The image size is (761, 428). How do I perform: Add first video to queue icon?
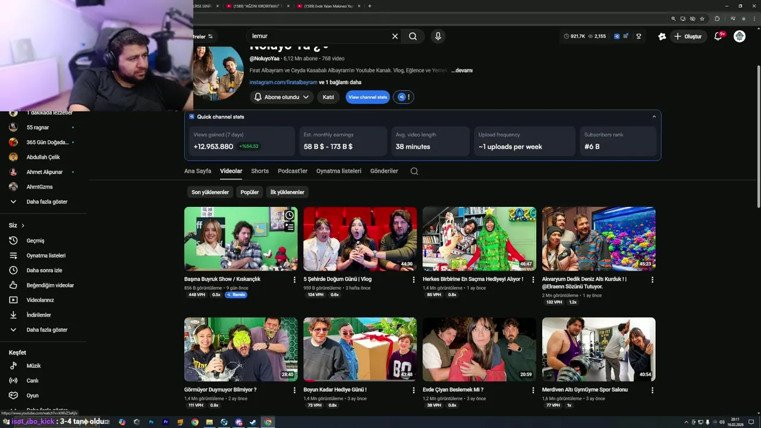pos(289,226)
